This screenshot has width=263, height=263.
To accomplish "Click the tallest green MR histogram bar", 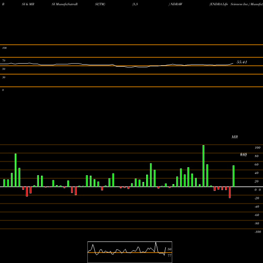I will coord(204,166).
